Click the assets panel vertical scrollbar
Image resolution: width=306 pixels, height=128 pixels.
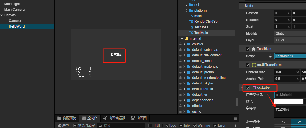point(237,102)
